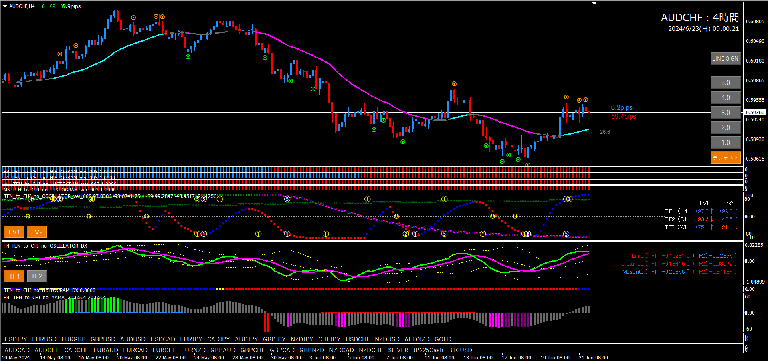Screen dimensions: 768x361
Task: Show the JP225Cash chart
Action: coord(428,350)
